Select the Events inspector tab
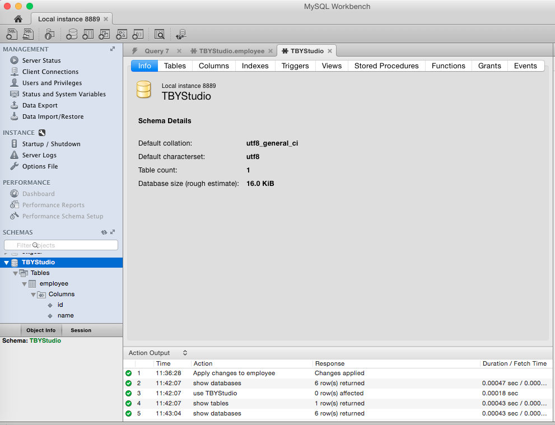The image size is (555, 425). click(x=525, y=66)
